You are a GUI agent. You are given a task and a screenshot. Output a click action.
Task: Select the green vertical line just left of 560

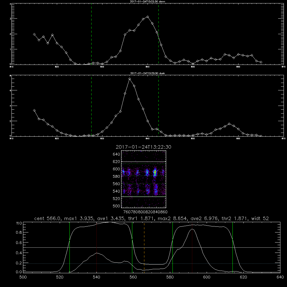(x=132, y=247)
